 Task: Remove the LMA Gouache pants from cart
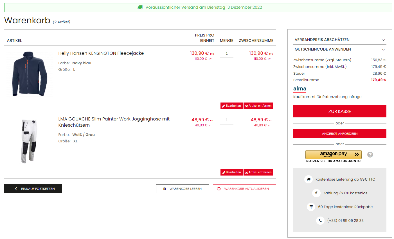click(258, 172)
